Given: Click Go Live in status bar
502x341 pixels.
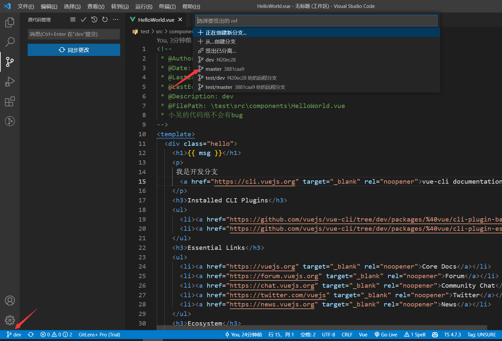Looking at the screenshot, I should pos(386,335).
